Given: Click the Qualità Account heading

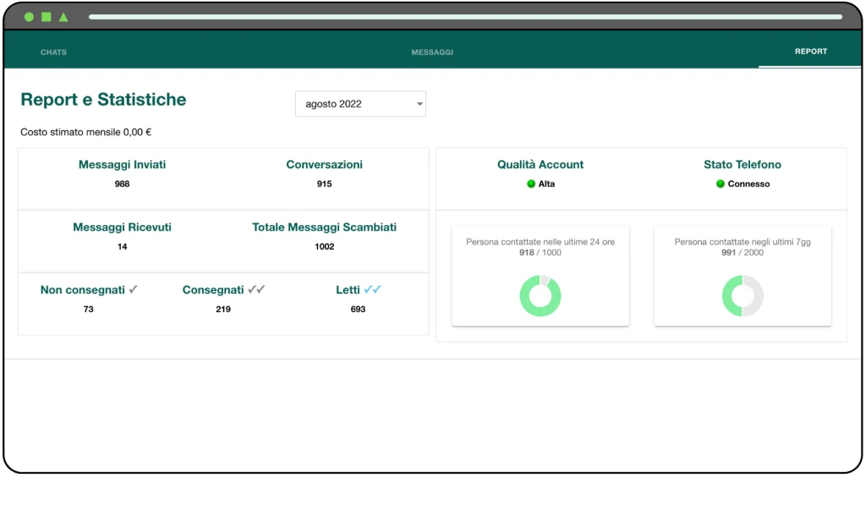Looking at the screenshot, I should tap(540, 165).
